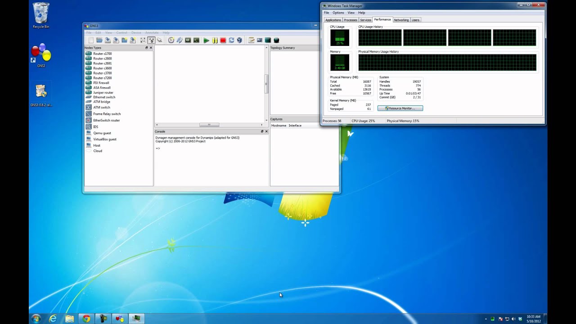
Task: Switch to Users tab in Task Manager
Action: click(x=415, y=20)
